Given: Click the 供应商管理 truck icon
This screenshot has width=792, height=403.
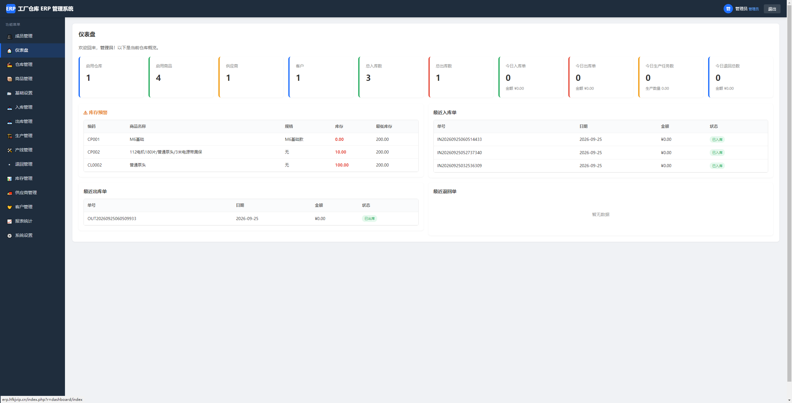Looking at the screenshot, I should point(10,193).
